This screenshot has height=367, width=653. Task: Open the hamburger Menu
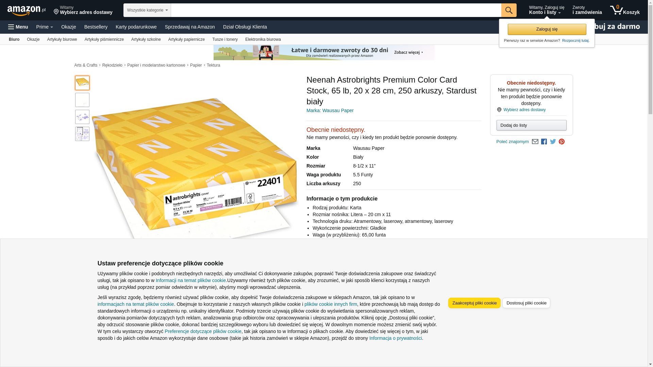pos(18,27)
